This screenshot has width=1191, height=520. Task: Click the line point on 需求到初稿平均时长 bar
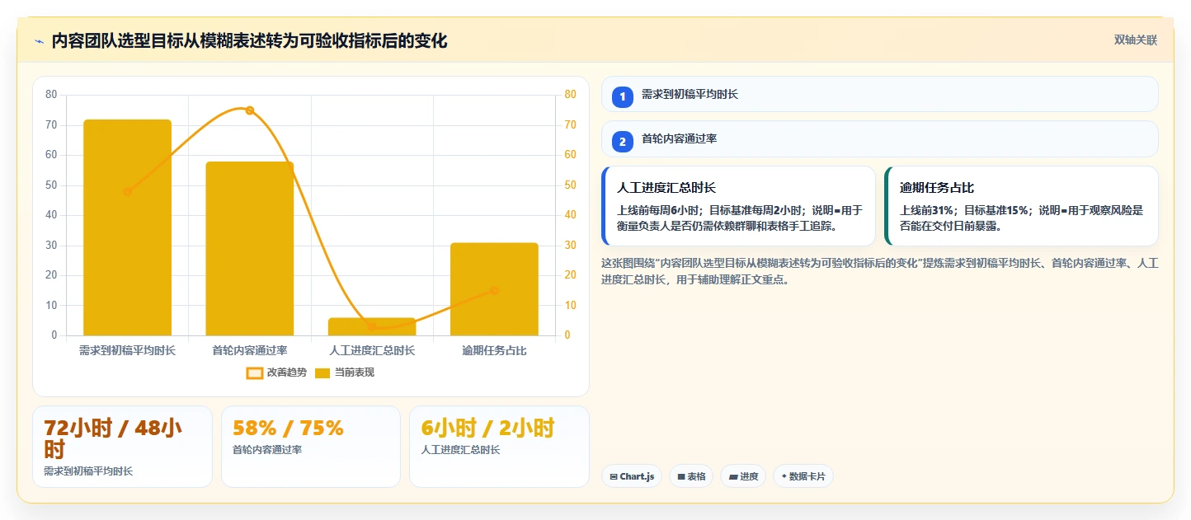point(127,192)
